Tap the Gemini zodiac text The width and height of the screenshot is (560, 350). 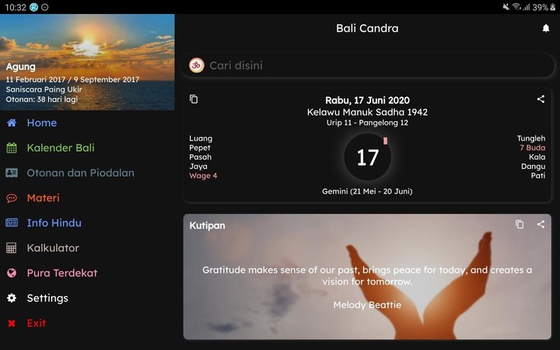pos(367,191)
